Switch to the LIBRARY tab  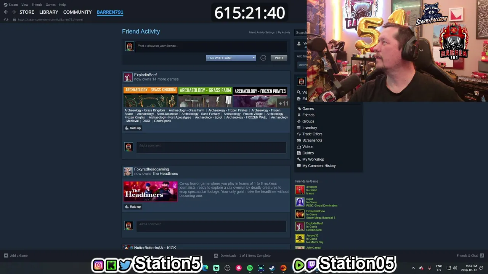pos(49,12)
